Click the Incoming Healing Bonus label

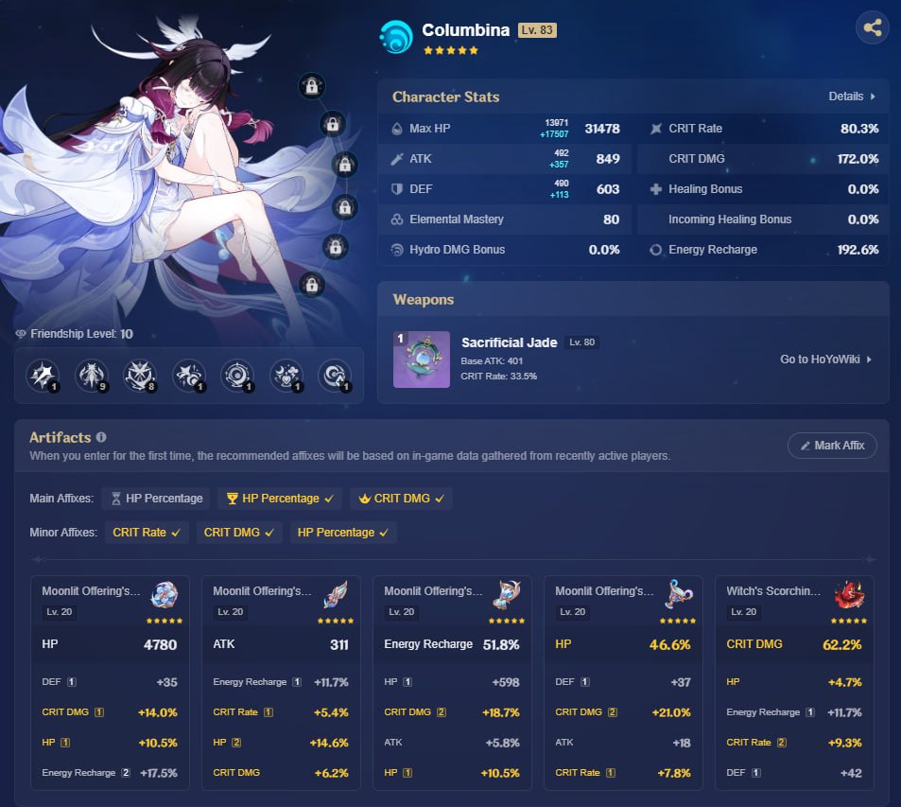(730, 219)
